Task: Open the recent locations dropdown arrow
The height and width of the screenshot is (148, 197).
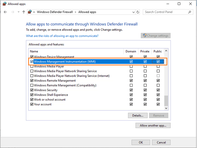Action: pyautogui.click(x=19, y=12)
